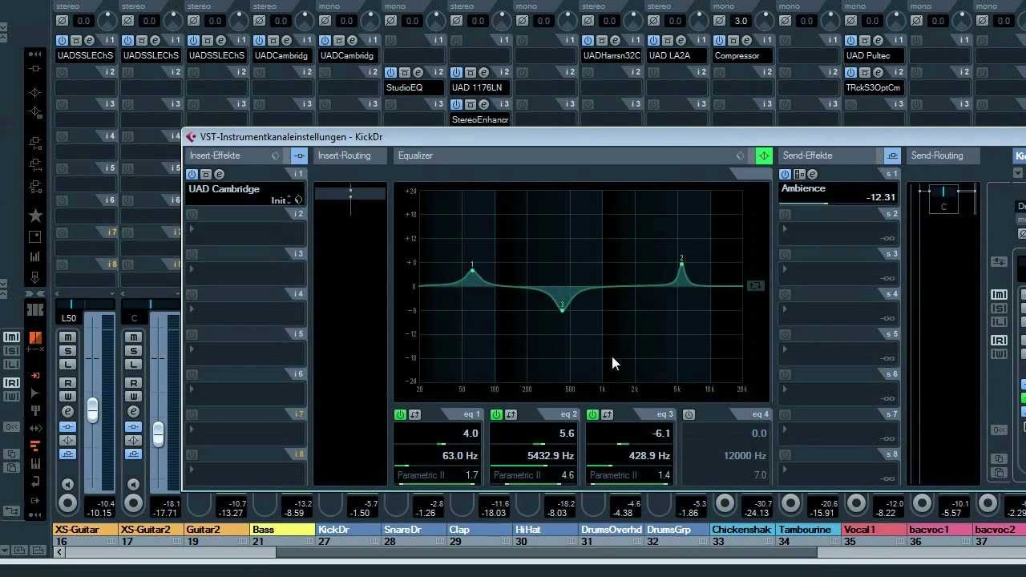The image size is (1026, 577).
Task: Enable or disable eq 1 band power button
Action: point(400,414)
